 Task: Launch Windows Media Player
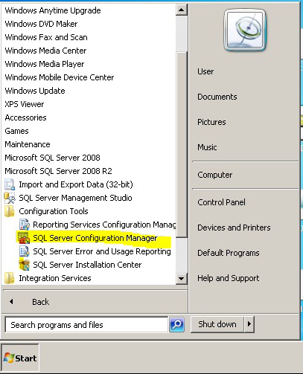45,64
